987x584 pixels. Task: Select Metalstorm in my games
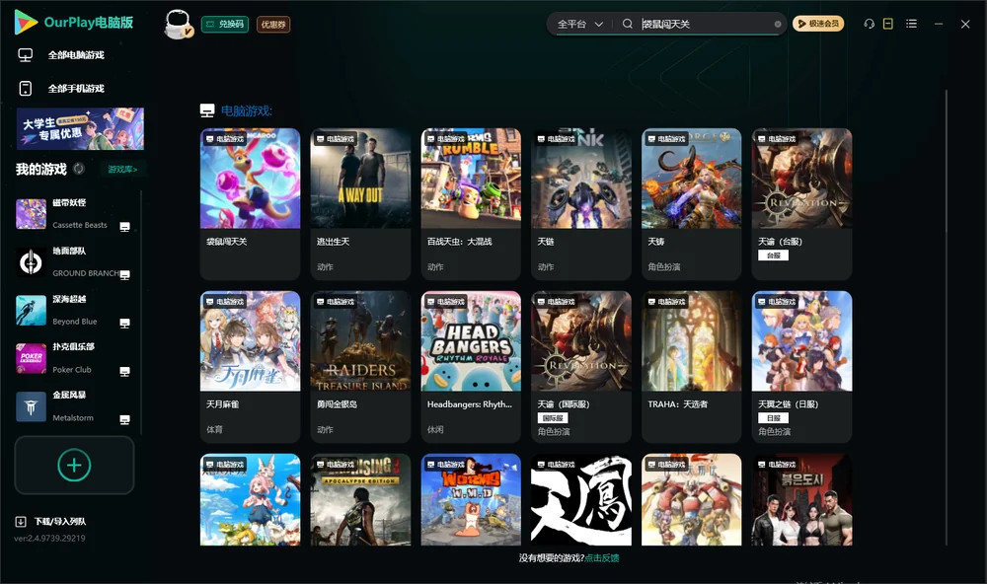pyautogui.click(x=74, y=407)
